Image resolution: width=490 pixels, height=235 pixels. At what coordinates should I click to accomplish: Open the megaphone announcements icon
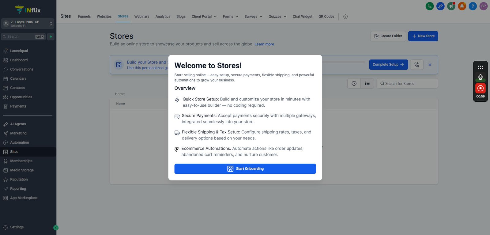[x=451, y=6]
